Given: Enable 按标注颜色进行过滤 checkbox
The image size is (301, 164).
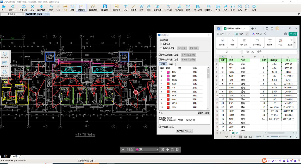Looking at the screenshot, I should (x=160, y=55).
